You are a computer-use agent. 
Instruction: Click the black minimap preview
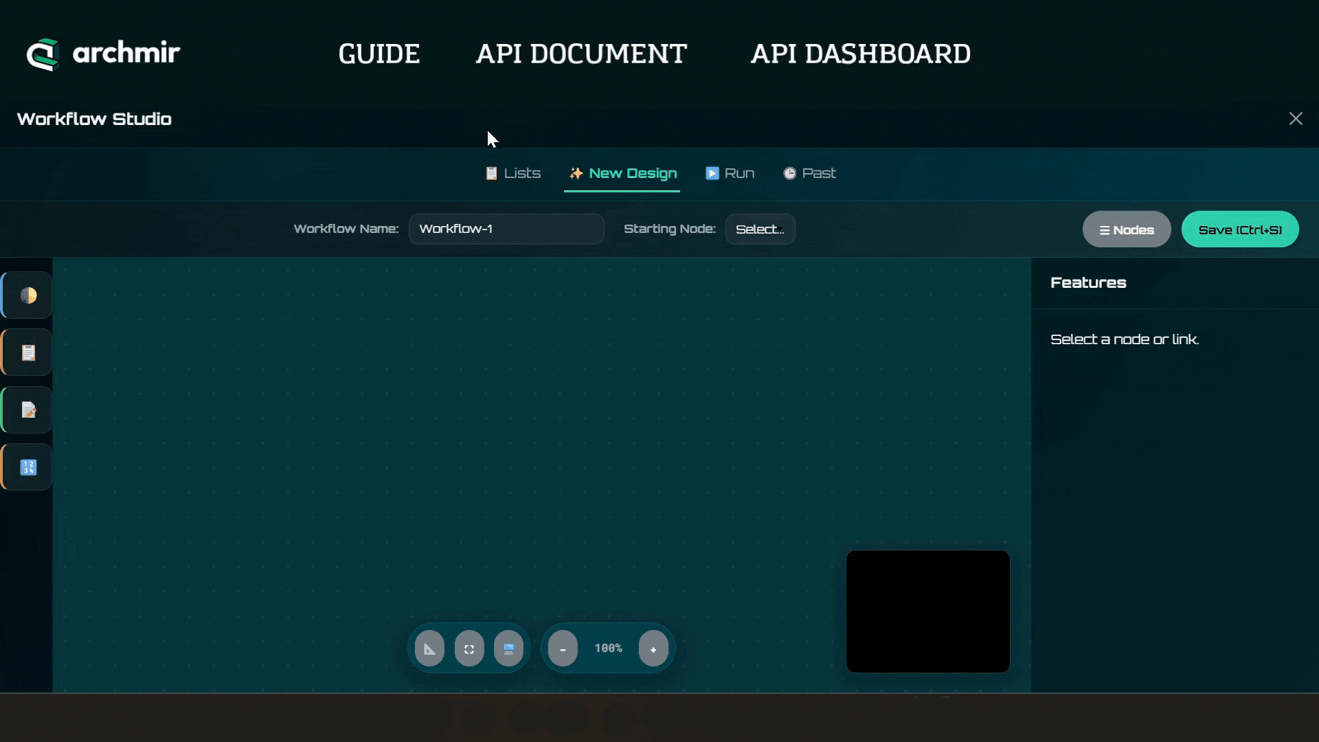click(927, 611)
